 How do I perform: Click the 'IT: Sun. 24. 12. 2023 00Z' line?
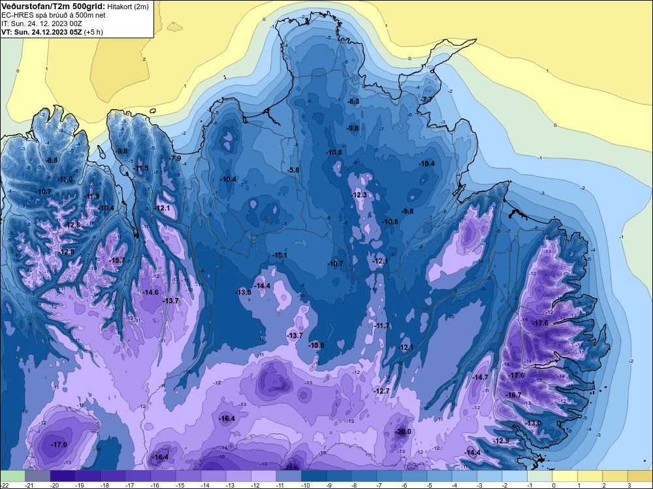tap(42, 24)
